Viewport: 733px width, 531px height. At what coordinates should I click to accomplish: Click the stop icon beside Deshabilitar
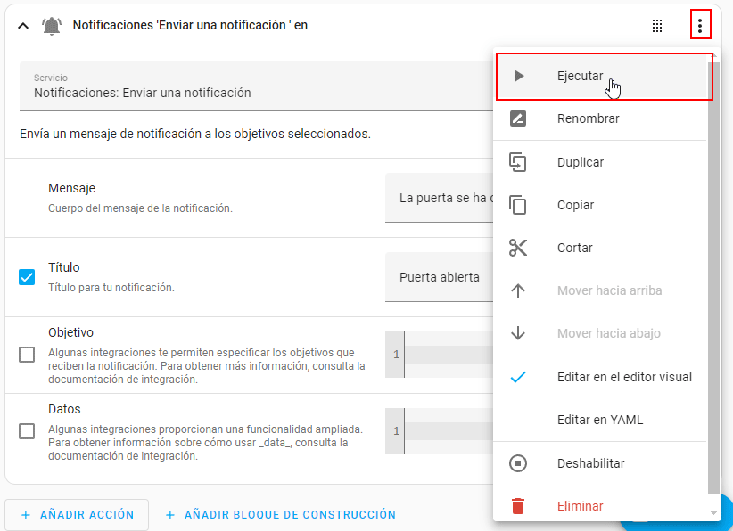[518, 463]
